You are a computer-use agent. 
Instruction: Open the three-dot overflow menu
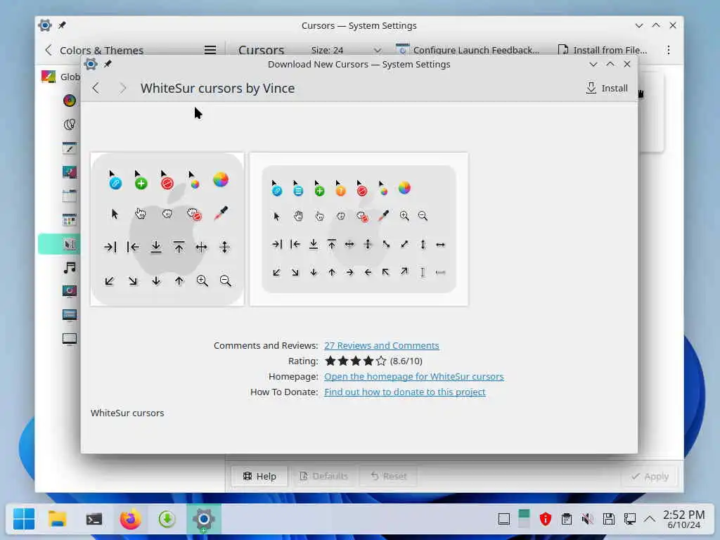coord(669,50)
